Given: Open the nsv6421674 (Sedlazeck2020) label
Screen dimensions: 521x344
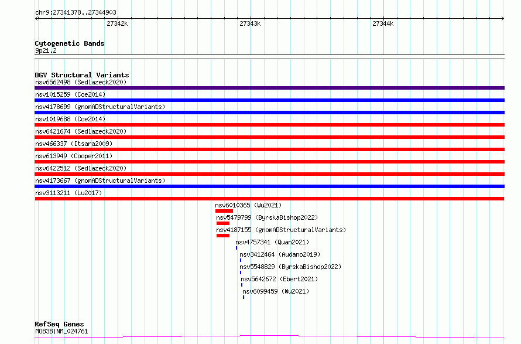Looking at the screenshot, I should pos(81,131).
